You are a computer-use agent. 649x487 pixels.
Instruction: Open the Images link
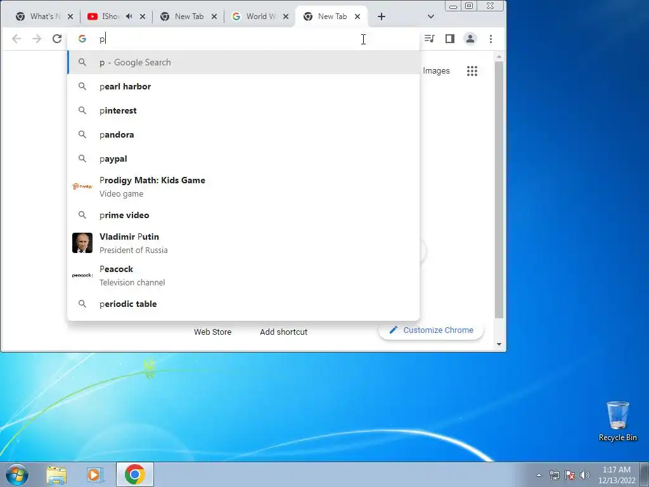(x=436, y=71)
